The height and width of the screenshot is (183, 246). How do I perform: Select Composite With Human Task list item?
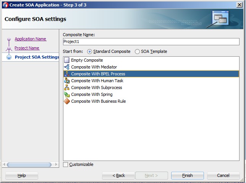coord(97,81)
